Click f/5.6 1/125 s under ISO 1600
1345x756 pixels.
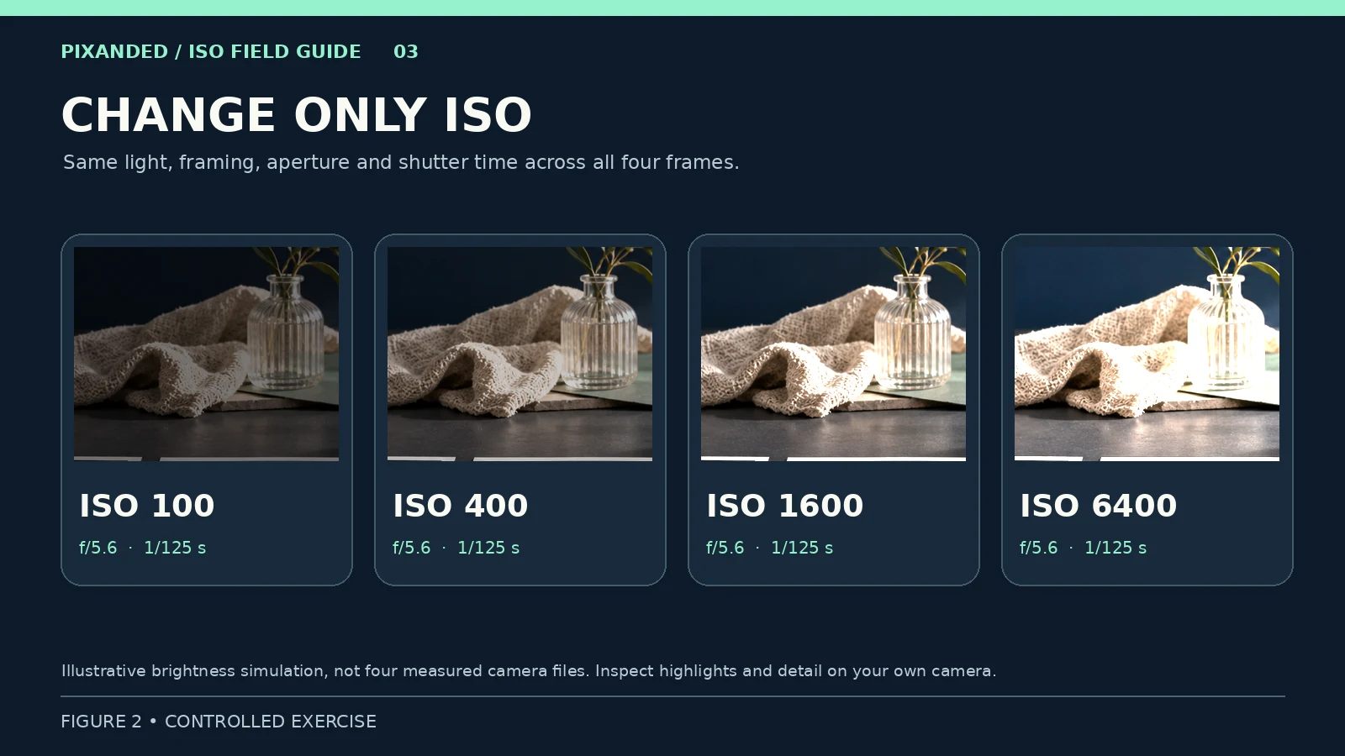pyautogui.click(x=770, y=548)
